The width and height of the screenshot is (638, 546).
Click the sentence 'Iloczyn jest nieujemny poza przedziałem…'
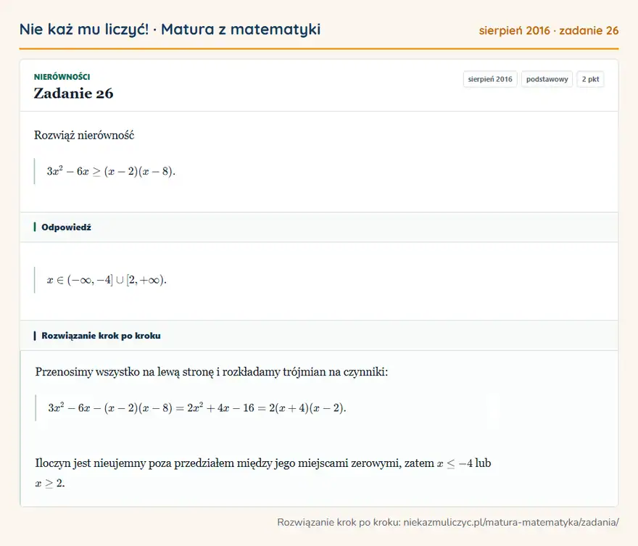263,473
